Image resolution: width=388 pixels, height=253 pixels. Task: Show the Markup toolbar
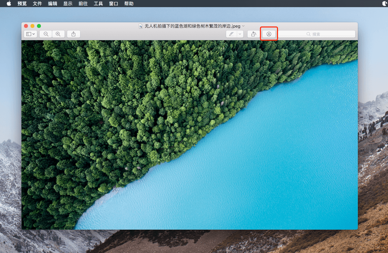coord(269,34)
